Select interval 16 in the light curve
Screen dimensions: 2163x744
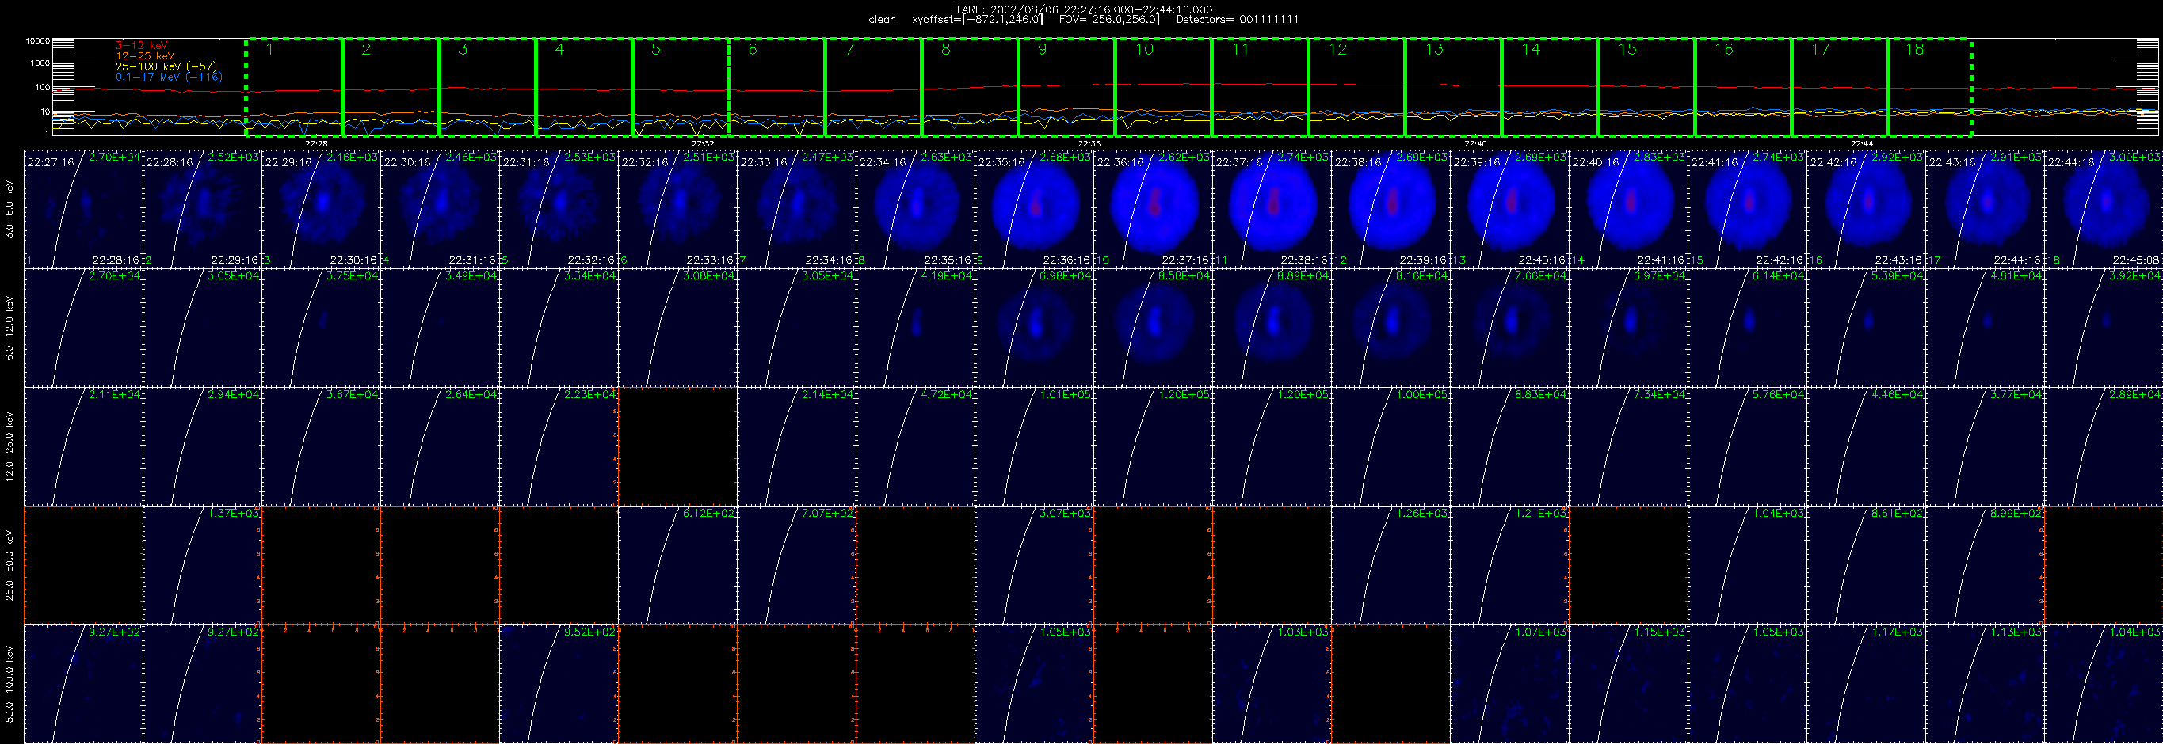point(1743,87)
